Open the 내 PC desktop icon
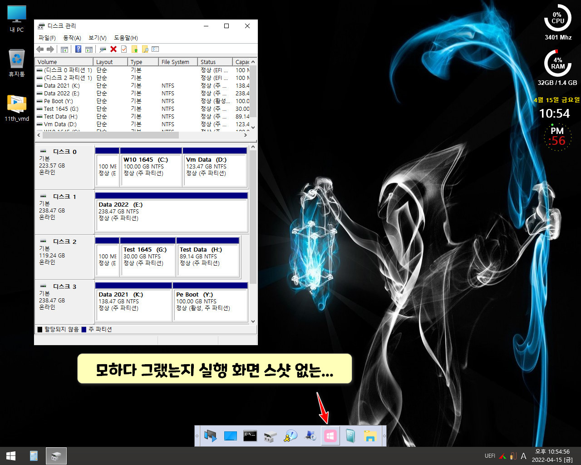This screenshot has height=465, width=581. coord(17,19)
